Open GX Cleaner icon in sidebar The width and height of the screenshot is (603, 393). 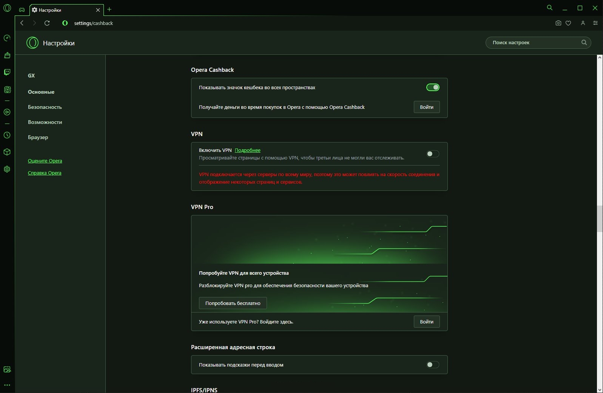coord(7,55)
